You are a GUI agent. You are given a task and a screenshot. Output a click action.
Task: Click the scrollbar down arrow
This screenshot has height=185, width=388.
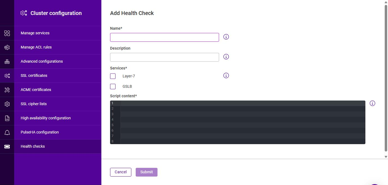pos(386,157)
